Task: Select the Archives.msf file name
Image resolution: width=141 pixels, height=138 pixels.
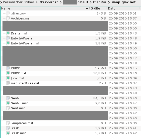Action: click(21, 18)
